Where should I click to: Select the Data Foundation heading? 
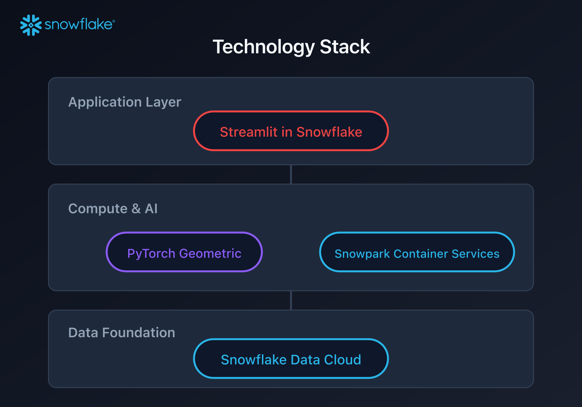pyautogui.click(x=121, y=333)
